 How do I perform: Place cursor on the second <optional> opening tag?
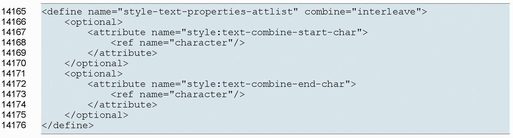(x=93, y=74)
